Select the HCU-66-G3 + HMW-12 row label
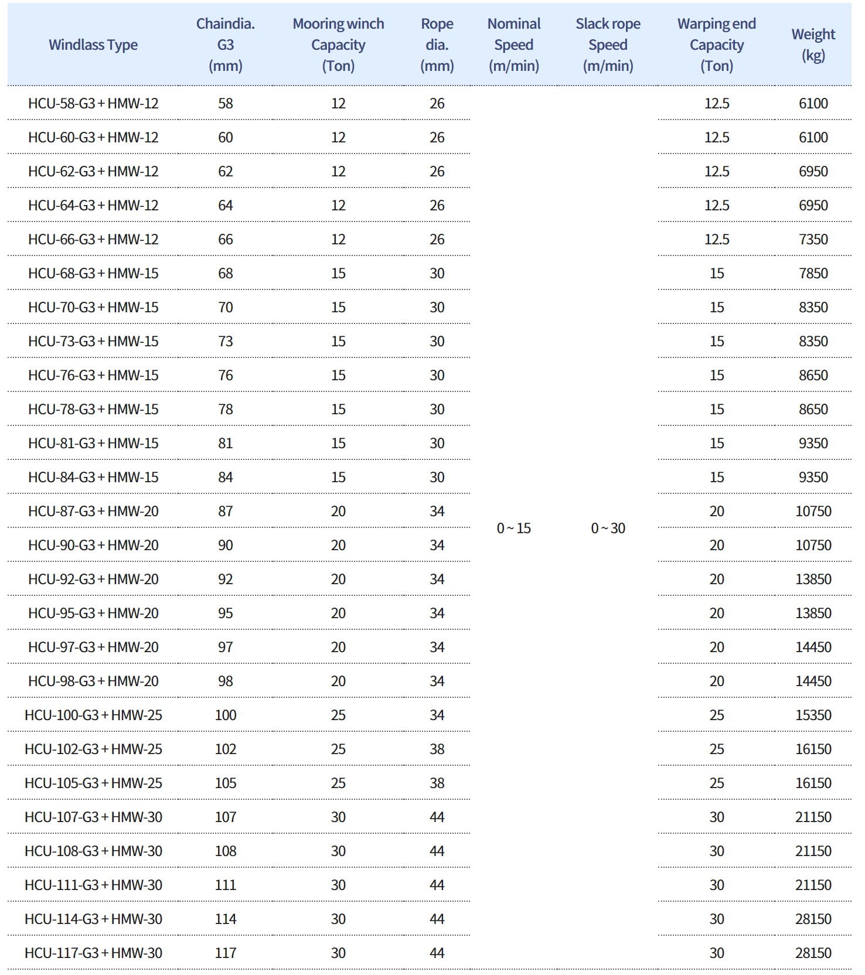Viewport: 865px width, 975px height. tap(93, 240)
